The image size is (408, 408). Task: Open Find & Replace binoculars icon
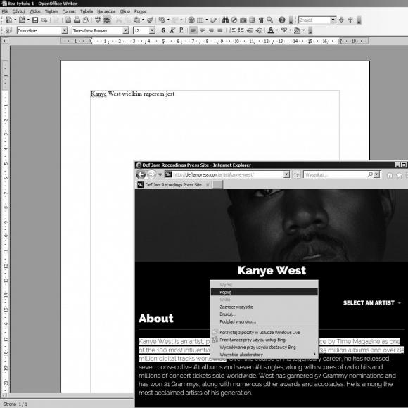click(x=225, y=20)
